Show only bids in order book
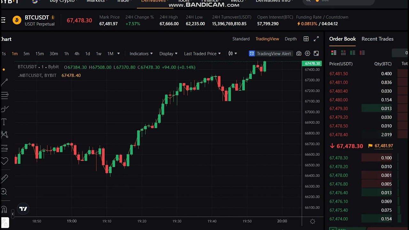This screenshot has width=409, height=230. tap(353, 53)
